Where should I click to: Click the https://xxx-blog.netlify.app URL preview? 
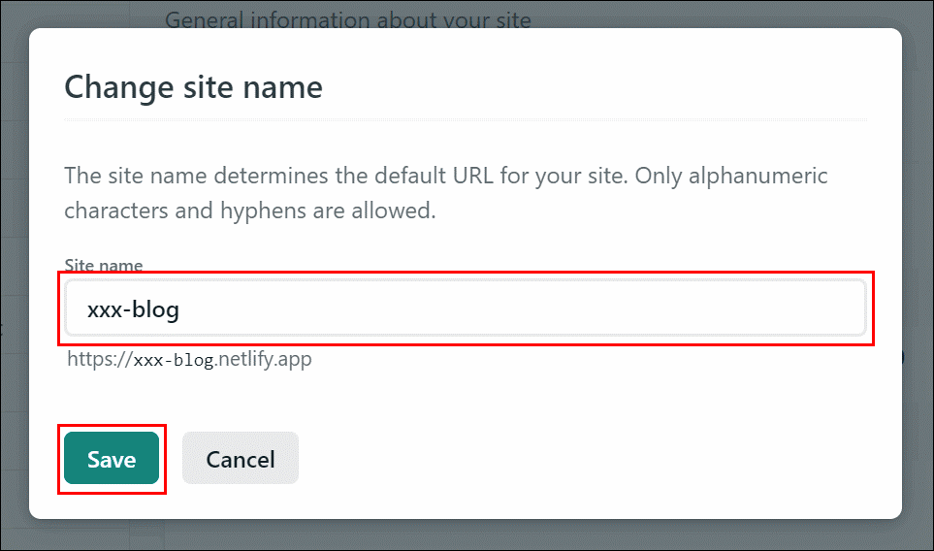tap(189, 359)
